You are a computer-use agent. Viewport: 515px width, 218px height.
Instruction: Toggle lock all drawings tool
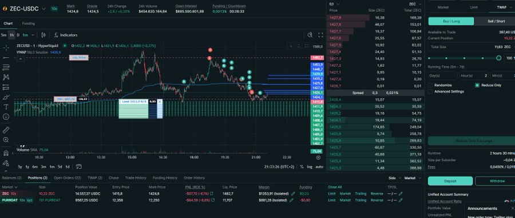6,163
